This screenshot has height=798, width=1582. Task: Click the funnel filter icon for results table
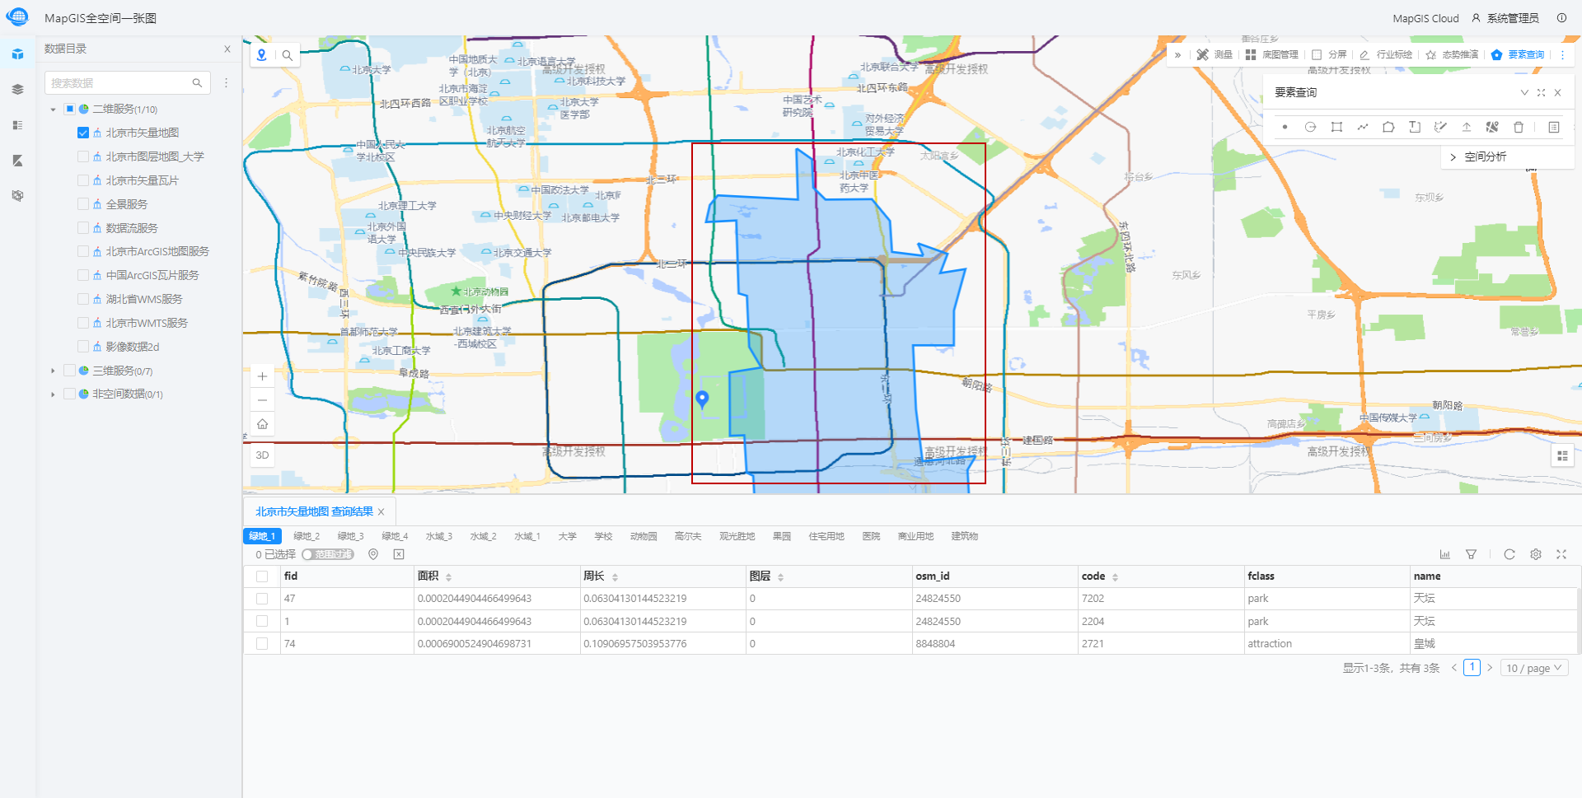tap(1471, 554)
